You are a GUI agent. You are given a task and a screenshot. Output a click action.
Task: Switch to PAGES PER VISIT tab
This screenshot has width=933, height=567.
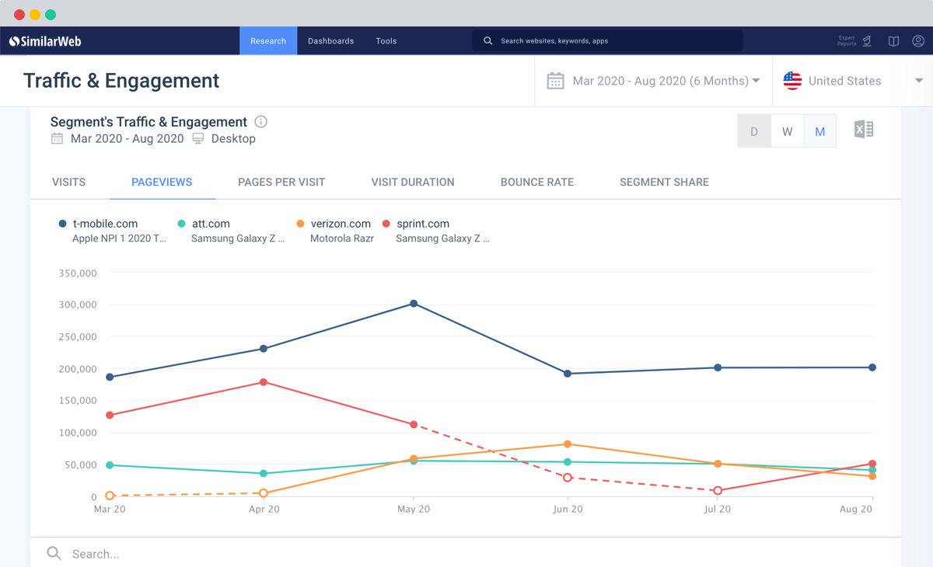[281, 183]
